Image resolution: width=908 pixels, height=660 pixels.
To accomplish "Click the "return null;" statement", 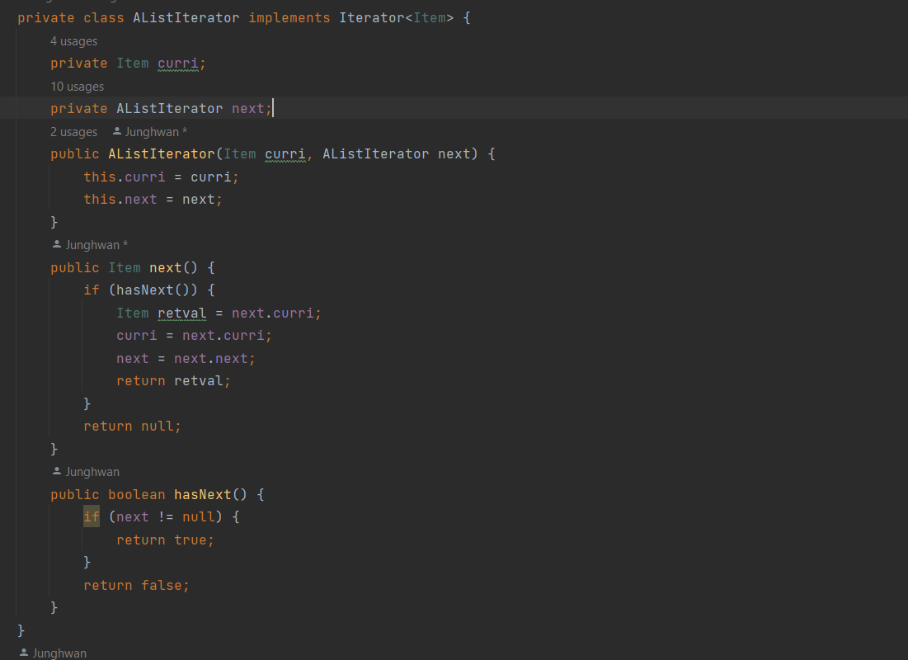I will click(x=132, y=427).
